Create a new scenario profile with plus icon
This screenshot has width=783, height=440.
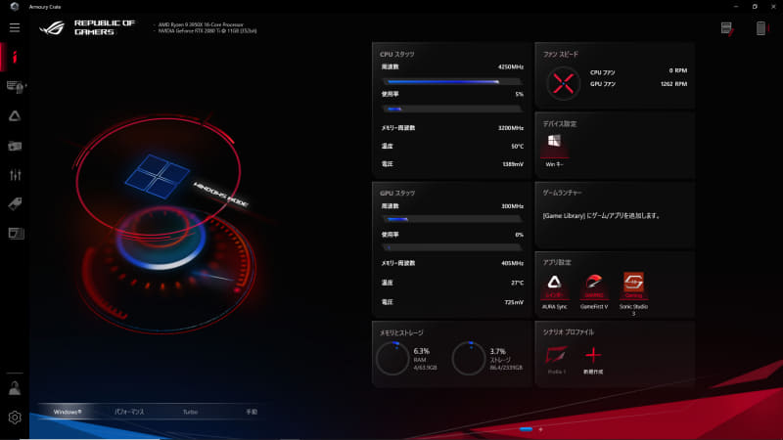coord(593,360)
